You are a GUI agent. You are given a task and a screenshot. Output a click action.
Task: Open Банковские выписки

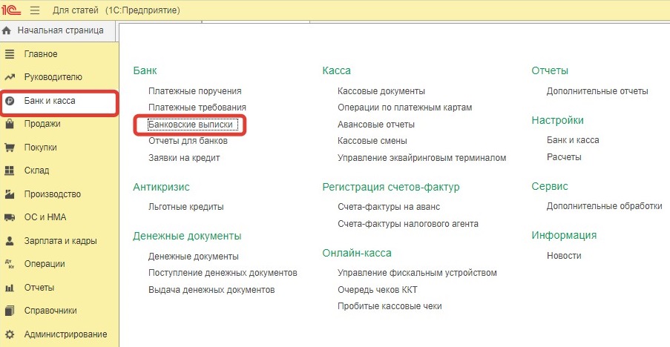(190, 125)
